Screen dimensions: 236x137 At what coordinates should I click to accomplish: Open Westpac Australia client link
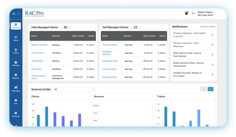point(39,45)
